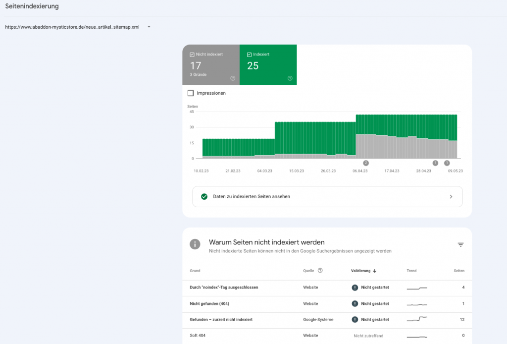Screen dimensions: 507x344
Task: Expand Daten zu indexierten Seiten chevron
Action: tap(451, 197)
